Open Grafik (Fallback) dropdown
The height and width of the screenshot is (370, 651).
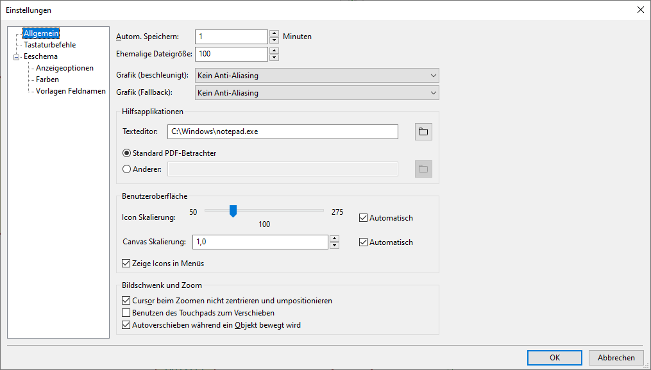click(x=317, y=93)
